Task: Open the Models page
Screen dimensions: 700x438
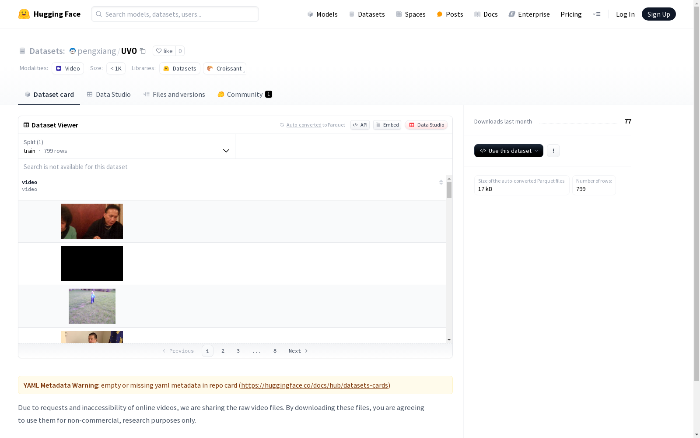Action: [322, 14]
